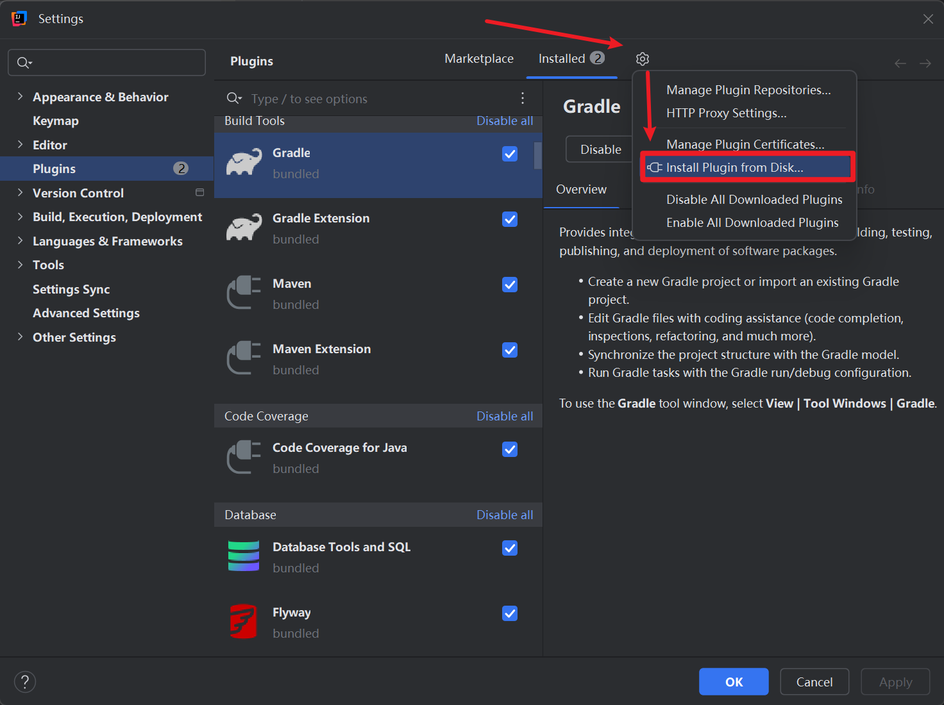Click the Gradle Extension elephant icon
Screen dimensions: 944x705
coord(244,228)
